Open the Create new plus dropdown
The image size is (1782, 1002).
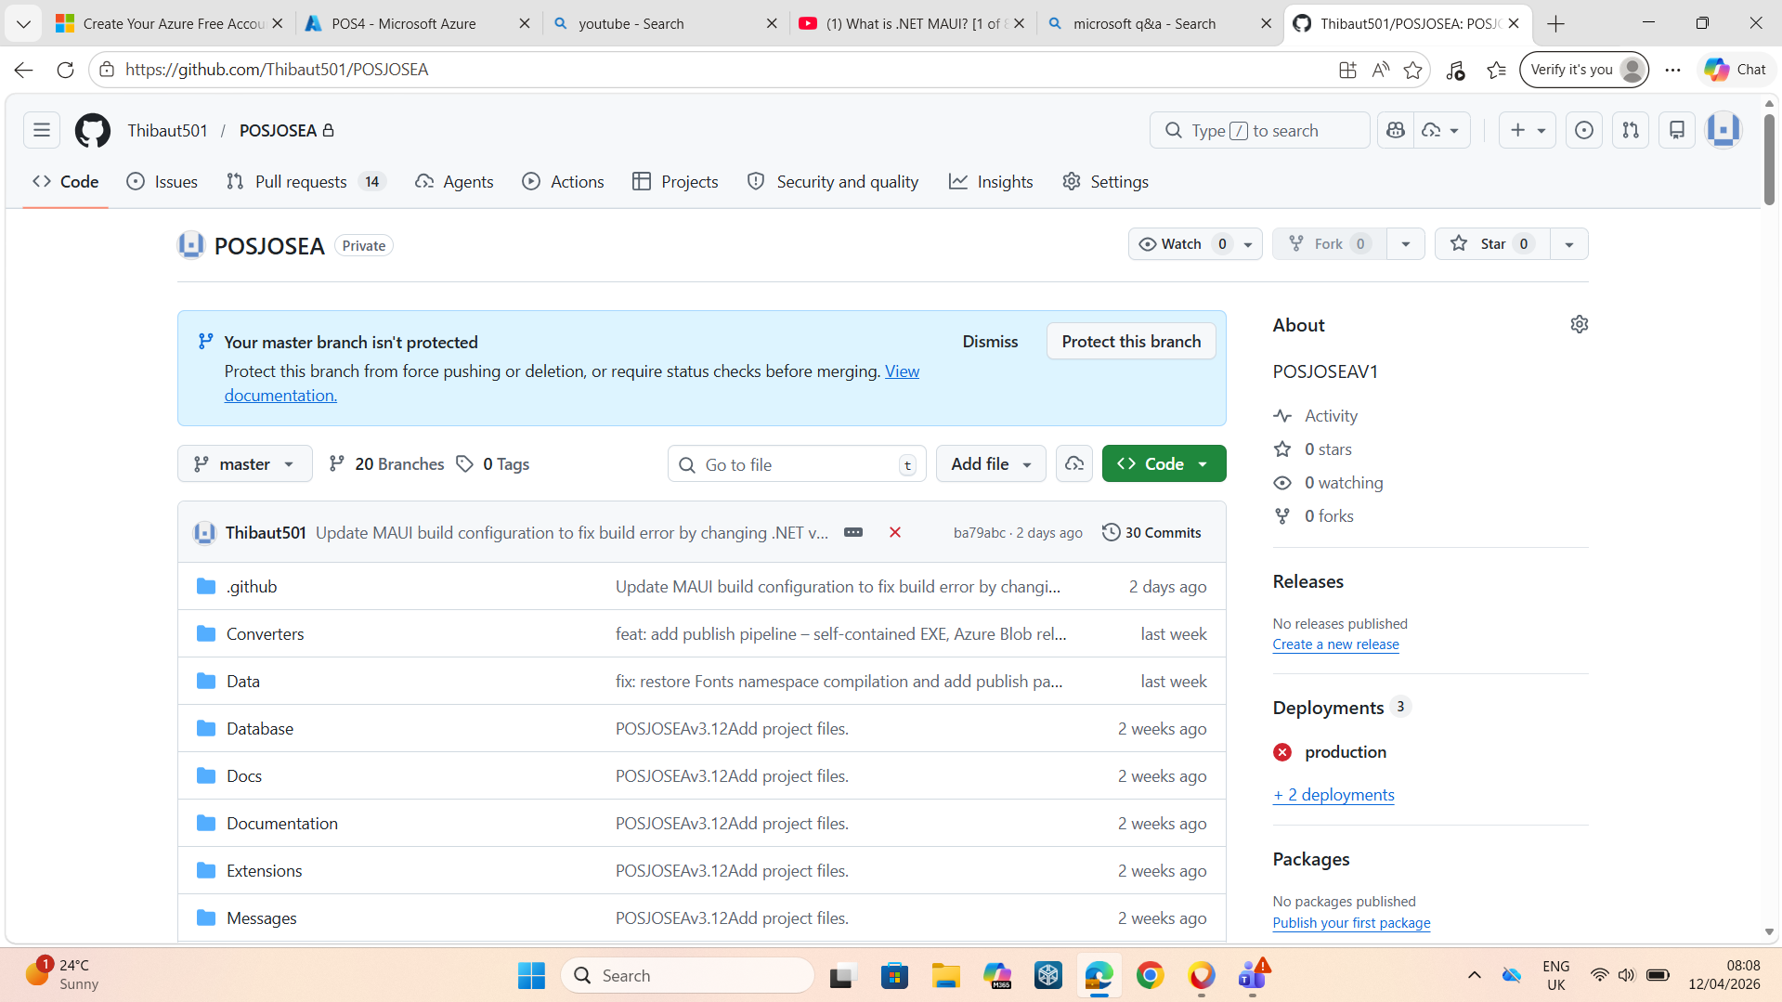pyautogui.click(x=1528, y=131)
